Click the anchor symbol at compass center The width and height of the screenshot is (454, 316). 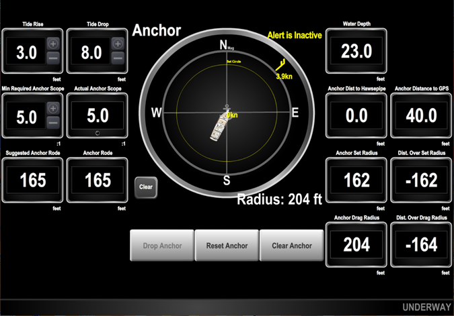(226, 107)
